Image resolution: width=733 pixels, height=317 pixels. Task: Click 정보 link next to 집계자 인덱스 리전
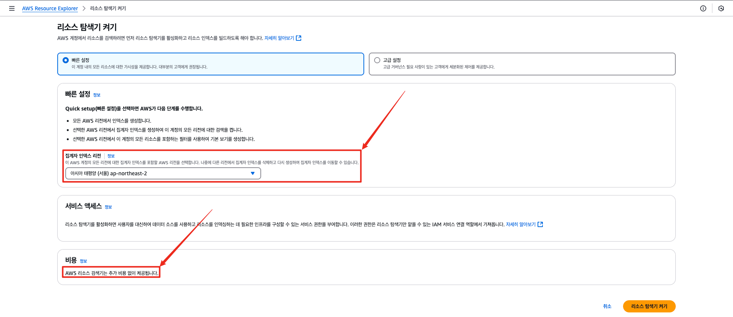(111, 156)
